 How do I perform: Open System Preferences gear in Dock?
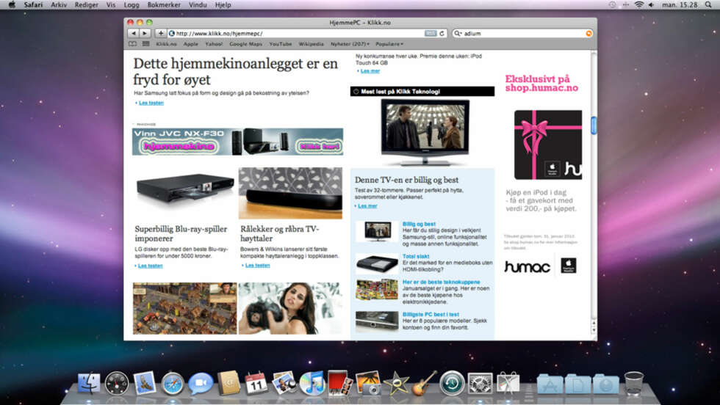click(x=480, y=384)
